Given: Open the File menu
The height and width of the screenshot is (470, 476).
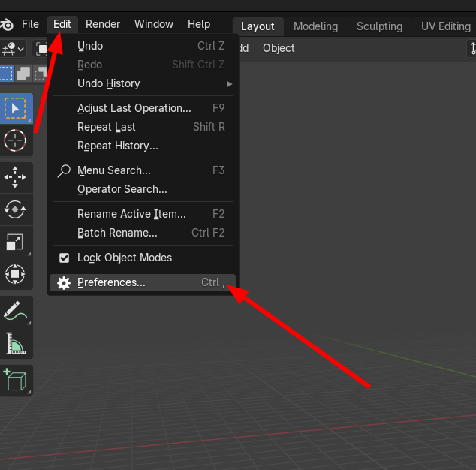Looking at the screenshot, I should coord(30,24).
